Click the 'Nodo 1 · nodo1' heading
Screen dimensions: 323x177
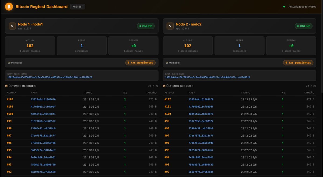tap(30, 24)
